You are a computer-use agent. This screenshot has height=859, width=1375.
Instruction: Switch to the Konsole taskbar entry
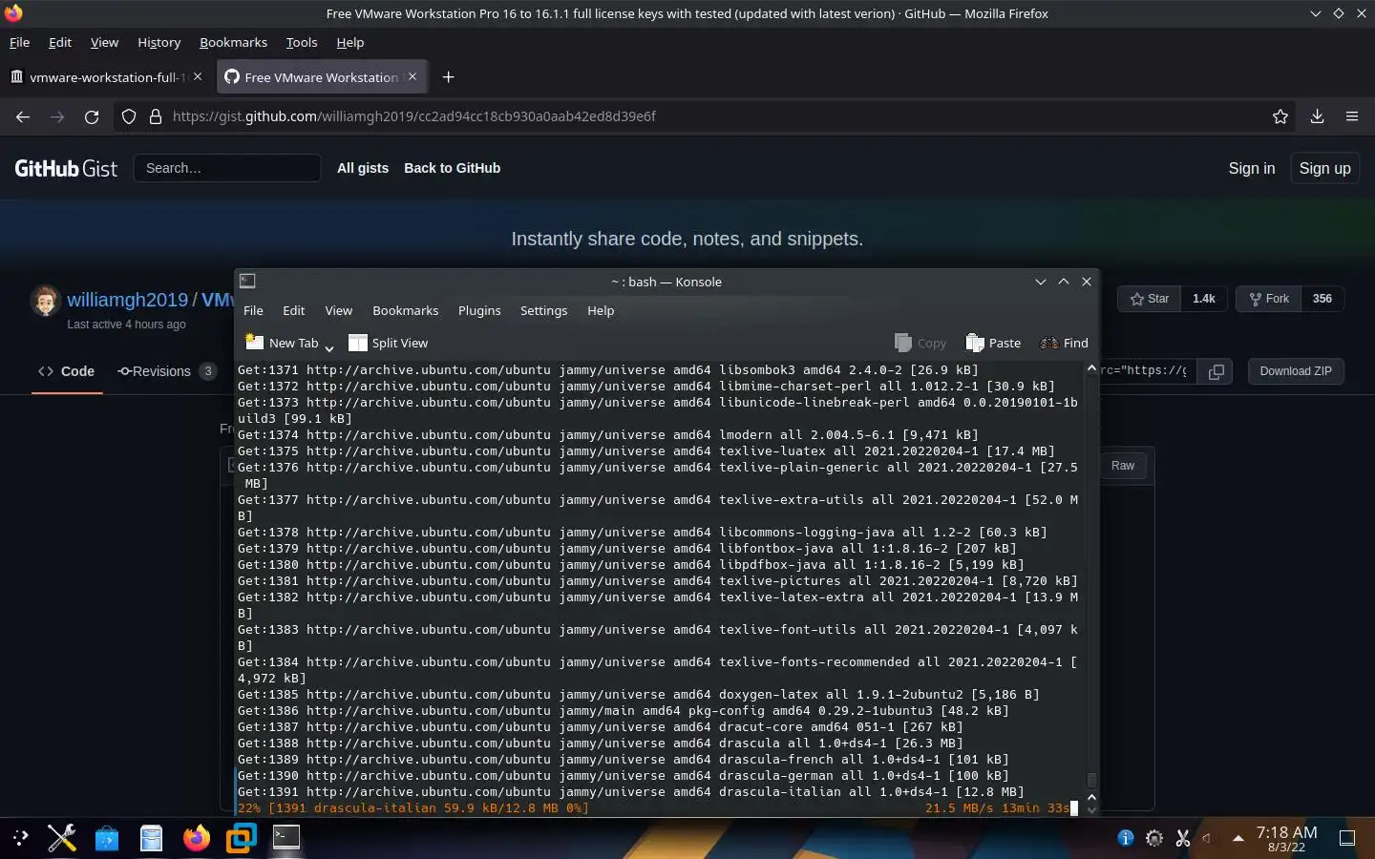(286, 837)
